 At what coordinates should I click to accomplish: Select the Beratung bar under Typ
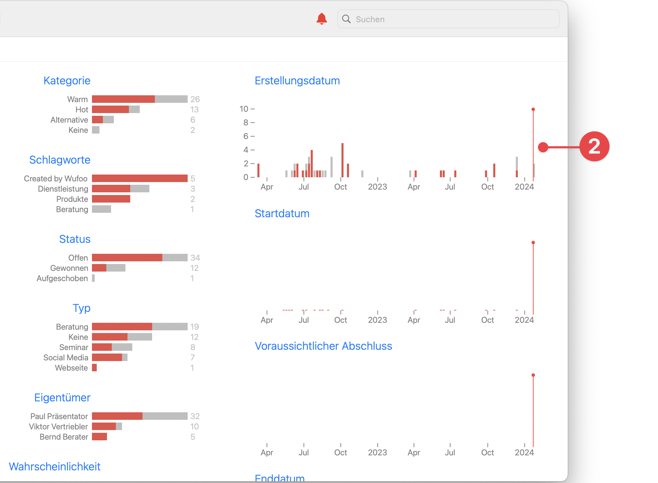coord(139,327)
